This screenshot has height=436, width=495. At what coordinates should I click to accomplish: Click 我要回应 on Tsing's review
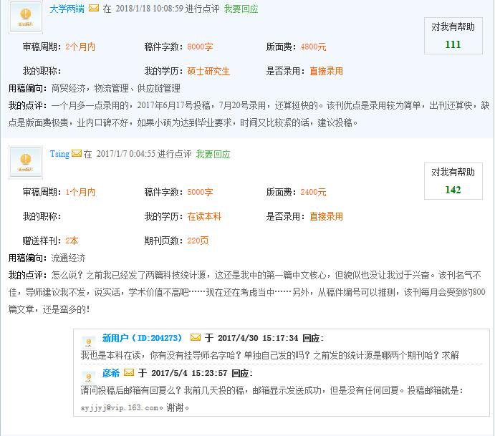pyautogui.click(x=213, y=154)
